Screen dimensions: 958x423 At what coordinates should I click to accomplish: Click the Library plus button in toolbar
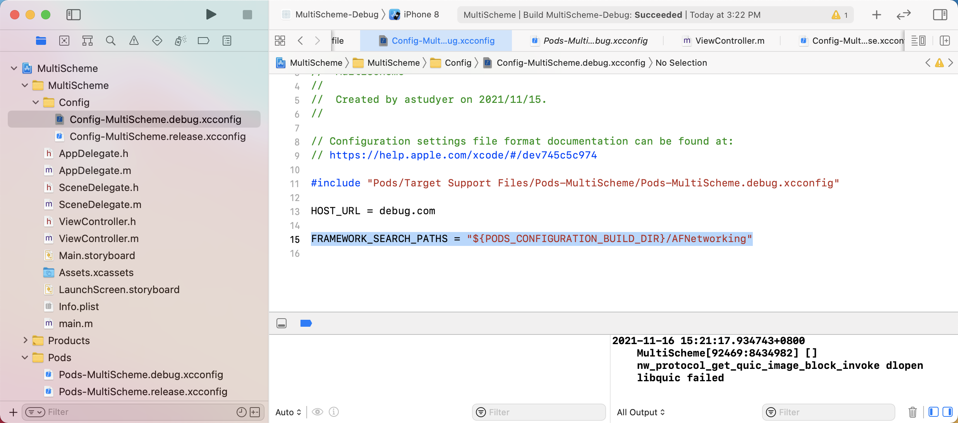876,15
